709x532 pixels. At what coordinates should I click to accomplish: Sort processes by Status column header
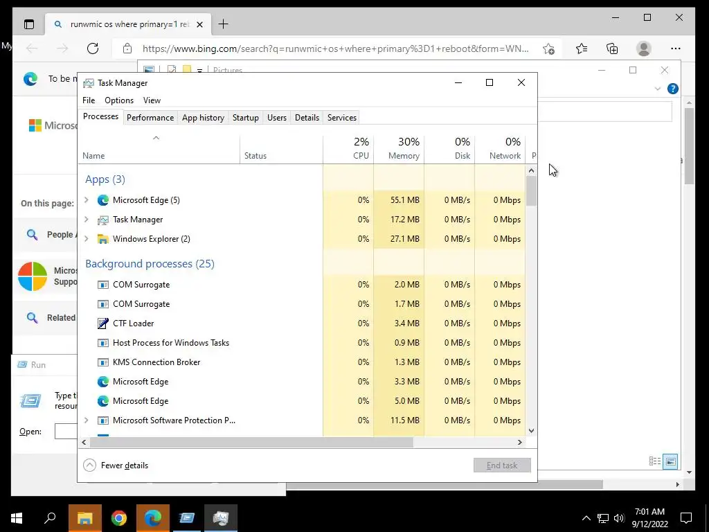coord(281,149)
